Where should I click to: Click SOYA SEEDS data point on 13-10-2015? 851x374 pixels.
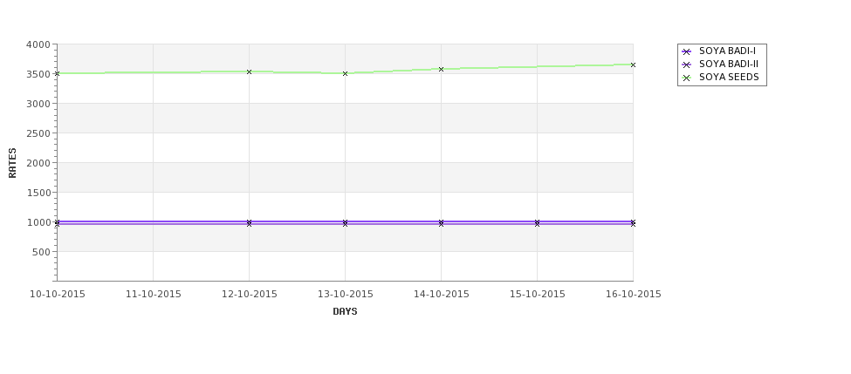tap(345, 74)
